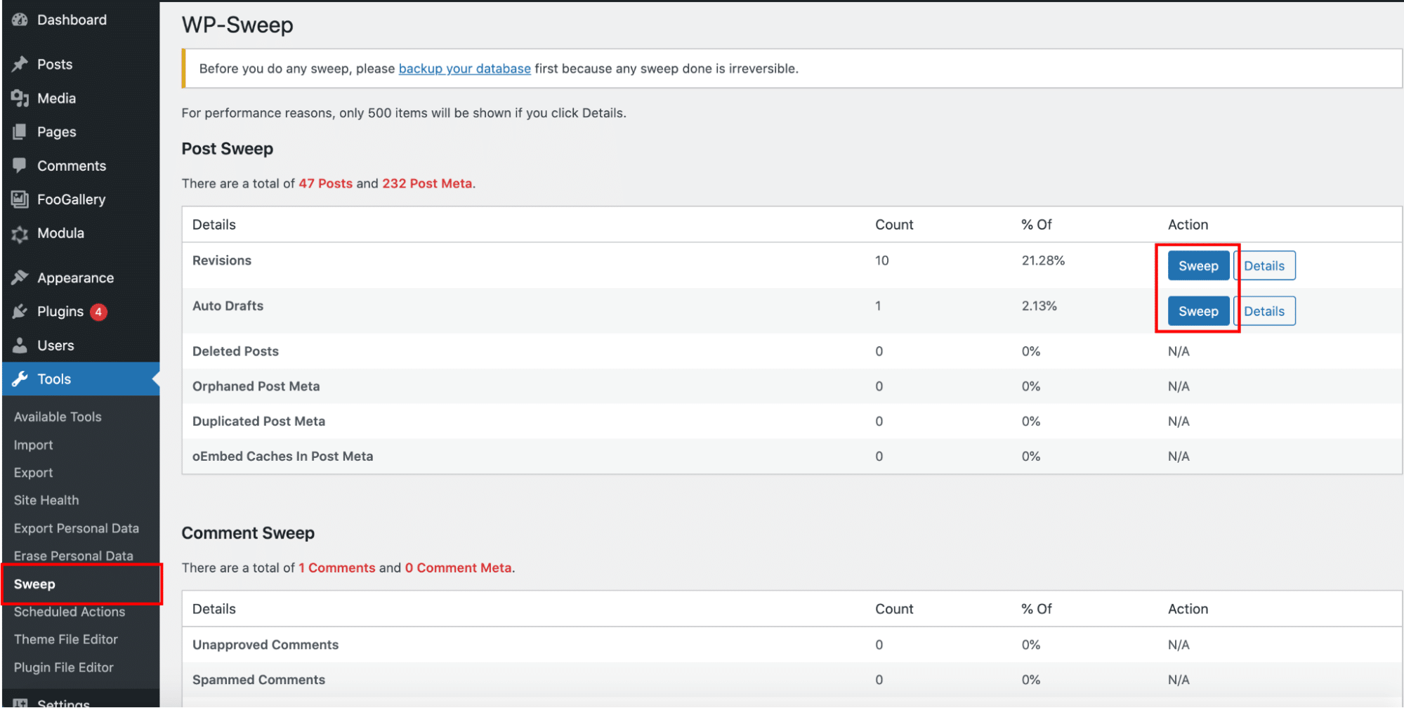This screenshot has height=708, width=1404.
Task: Click the Spammed Comments row label
Action: [258, 680]
